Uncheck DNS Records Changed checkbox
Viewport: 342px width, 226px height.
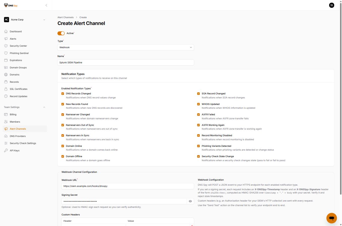point(63,94)
